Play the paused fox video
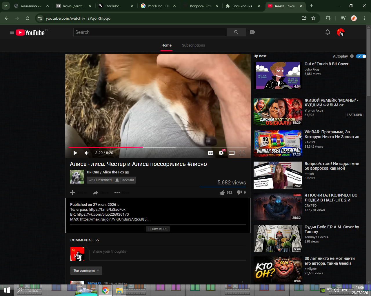The width and height of the screenshot is (371, 296). click(75, 153)
